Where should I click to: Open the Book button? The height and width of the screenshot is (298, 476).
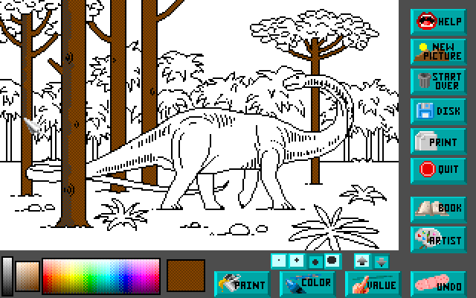point(437,209)
